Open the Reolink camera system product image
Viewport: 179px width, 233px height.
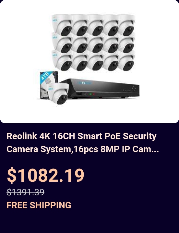pos(89,62)
